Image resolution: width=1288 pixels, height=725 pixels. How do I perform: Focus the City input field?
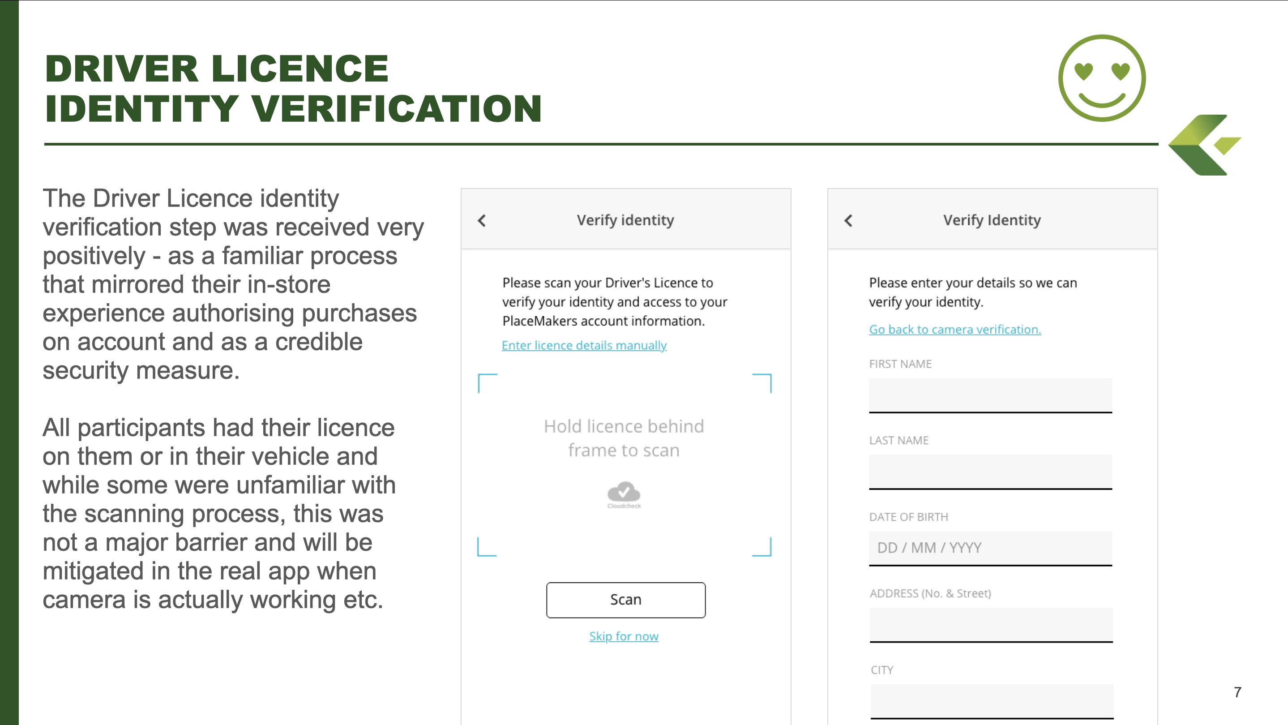coord(992,701)
